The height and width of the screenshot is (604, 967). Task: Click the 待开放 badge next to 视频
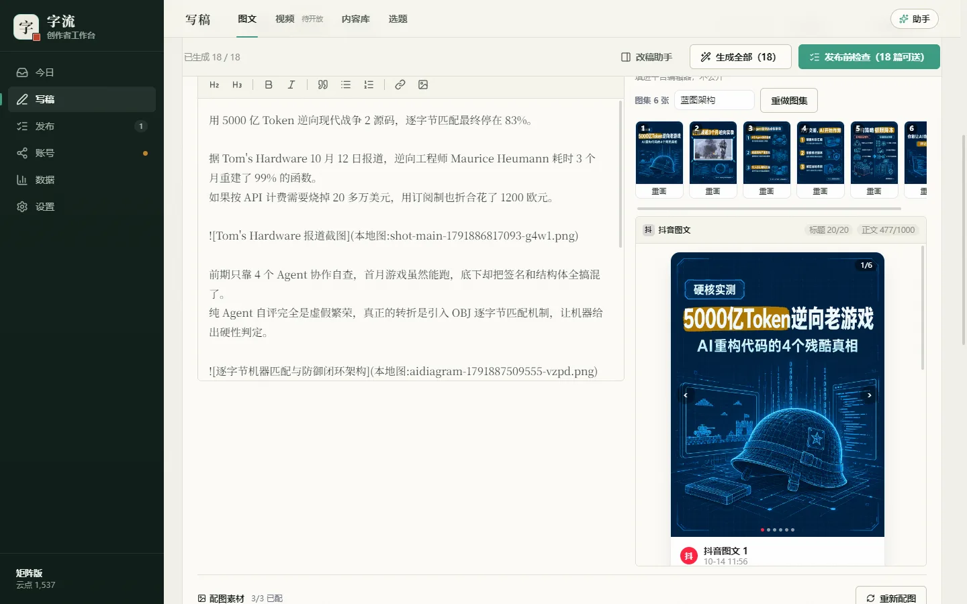(x=312, y=19)
